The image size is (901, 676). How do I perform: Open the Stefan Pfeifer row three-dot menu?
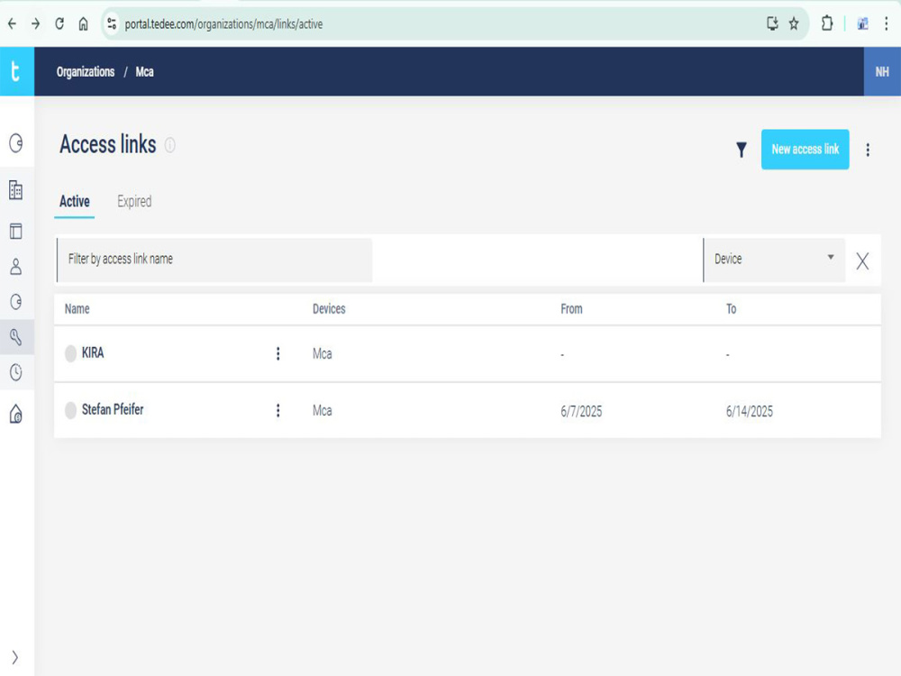pos(278,410)
